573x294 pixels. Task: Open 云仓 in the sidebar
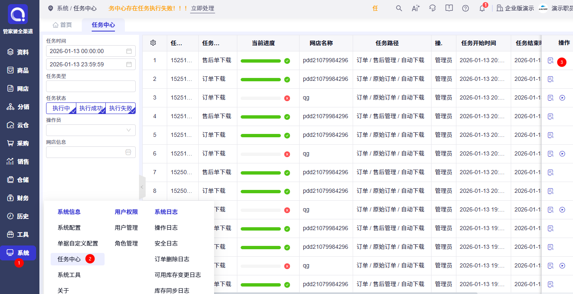pos(18,125)
